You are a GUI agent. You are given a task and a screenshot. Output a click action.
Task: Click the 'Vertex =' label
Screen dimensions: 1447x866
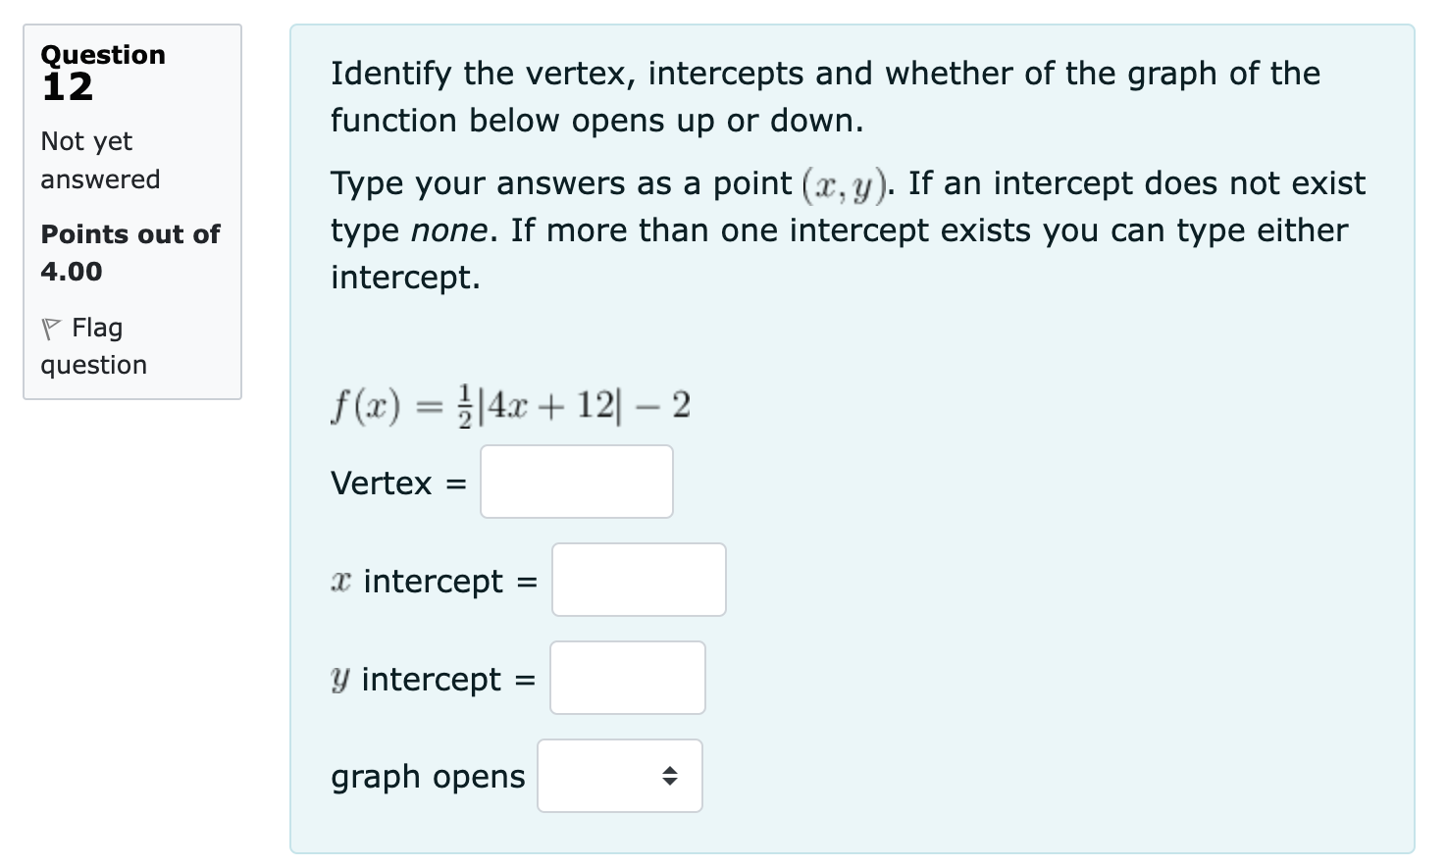point(397,483)
